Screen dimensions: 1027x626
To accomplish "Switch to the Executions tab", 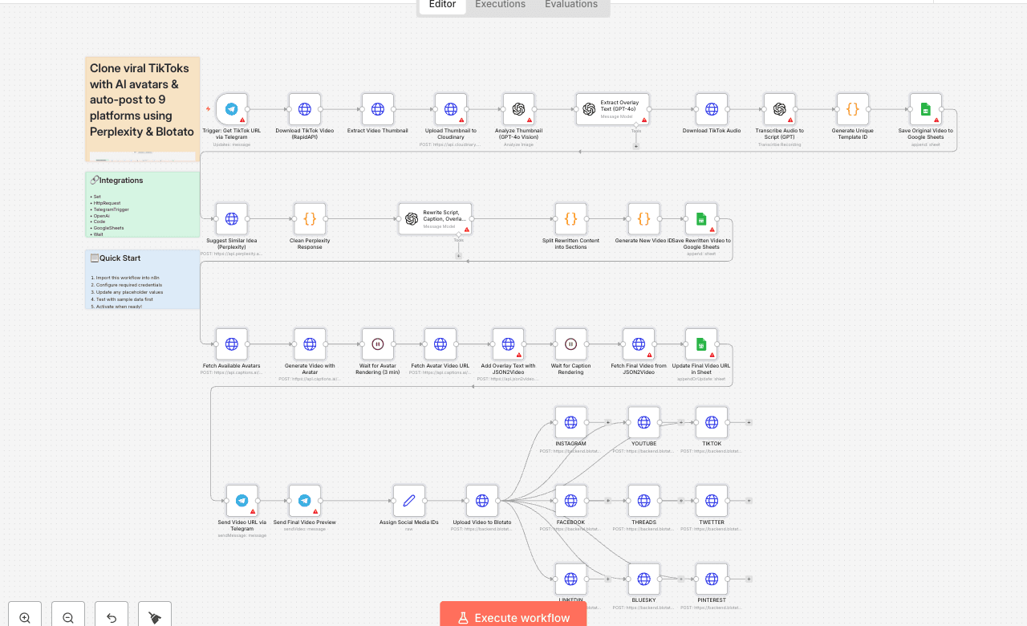I will click(499, 5).
